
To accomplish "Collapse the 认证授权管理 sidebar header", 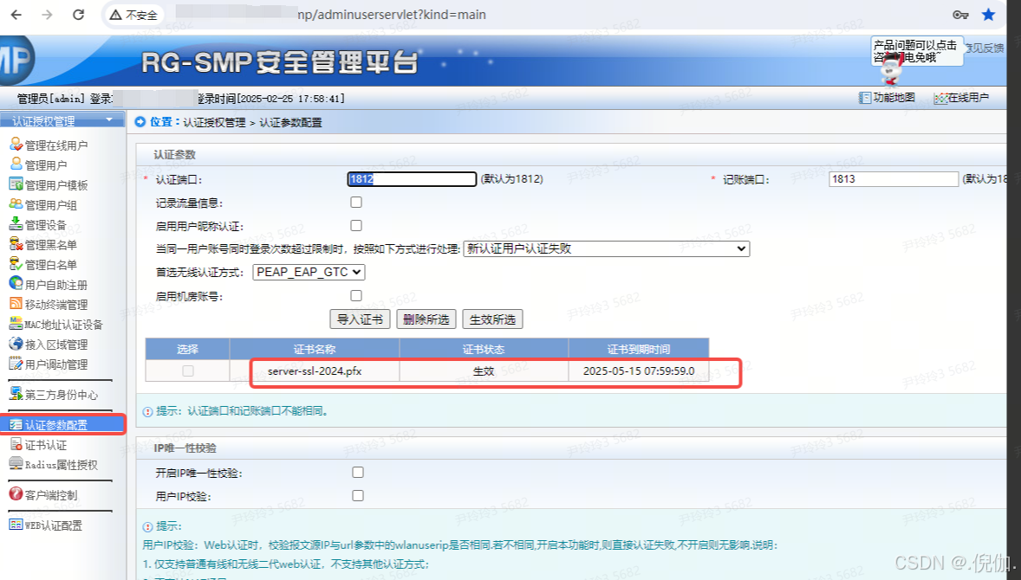I will coord(62,121).
